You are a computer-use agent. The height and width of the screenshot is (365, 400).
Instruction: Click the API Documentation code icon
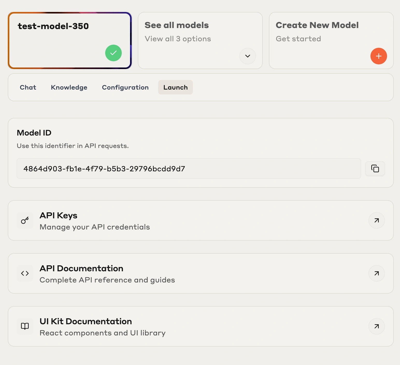[25, 273]
